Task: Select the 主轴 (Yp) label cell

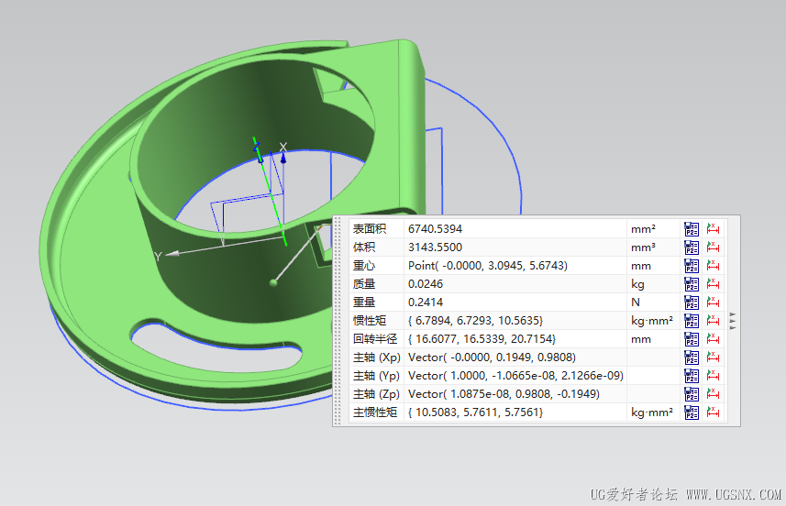Action: coord(376,376)
